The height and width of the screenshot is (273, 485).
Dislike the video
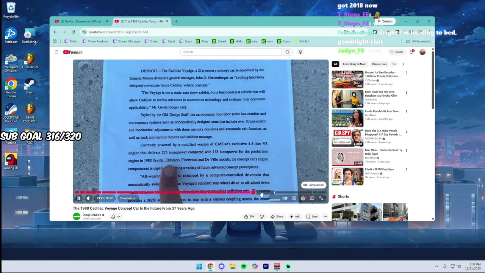261,217
